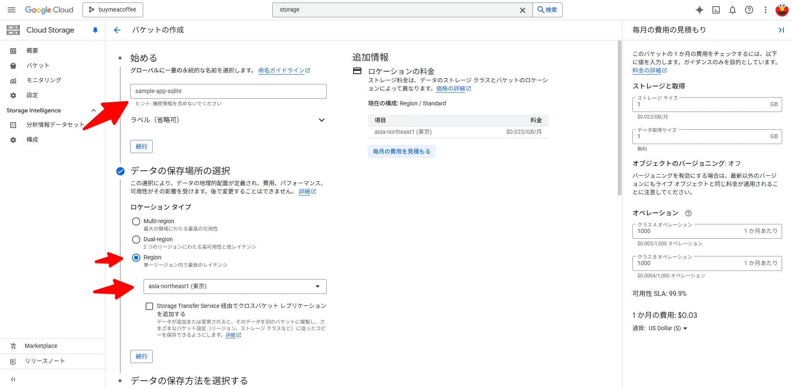Collapse the Storage Intelligence sidebar section
792x389 pixels.
click(94, 110)
